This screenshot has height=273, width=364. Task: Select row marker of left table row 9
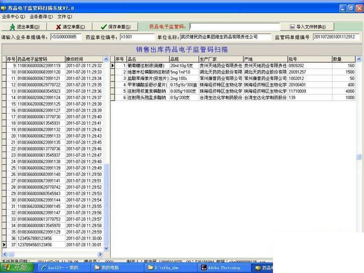point(4,66)
